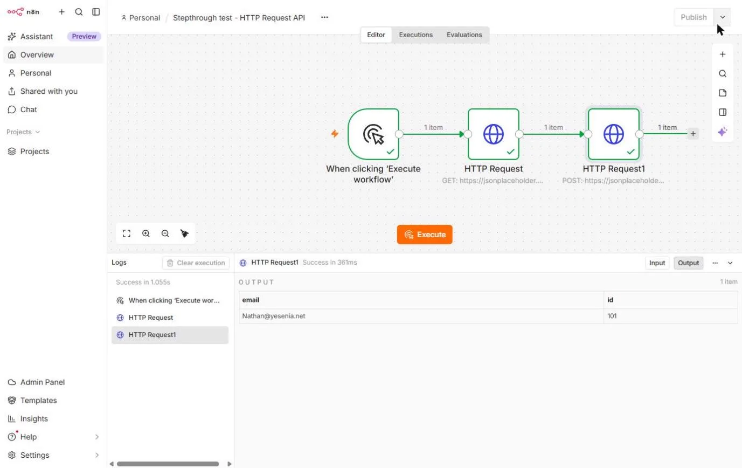Open canvas node search magnifier
The image size is (742, 468).
tap(723, 74)
